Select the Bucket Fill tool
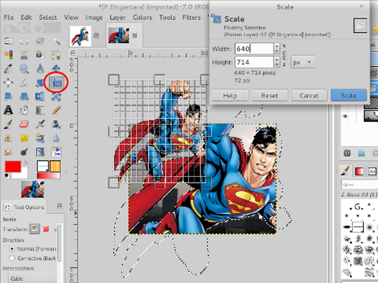378x283 pixels. 24,110
